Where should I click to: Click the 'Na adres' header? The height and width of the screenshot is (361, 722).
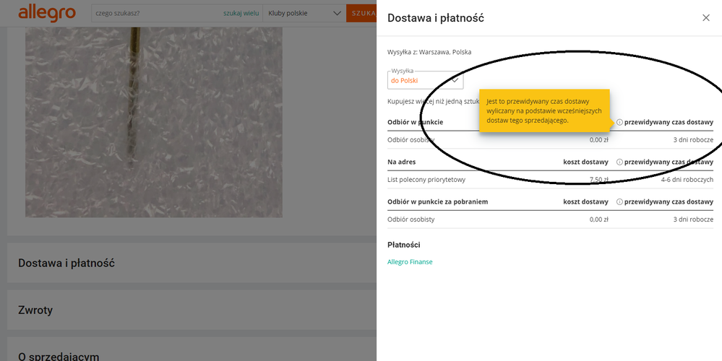pos(402,162)
